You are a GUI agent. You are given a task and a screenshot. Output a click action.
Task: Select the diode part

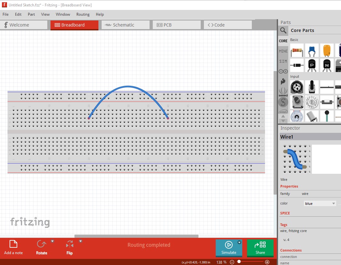(297, 65)
